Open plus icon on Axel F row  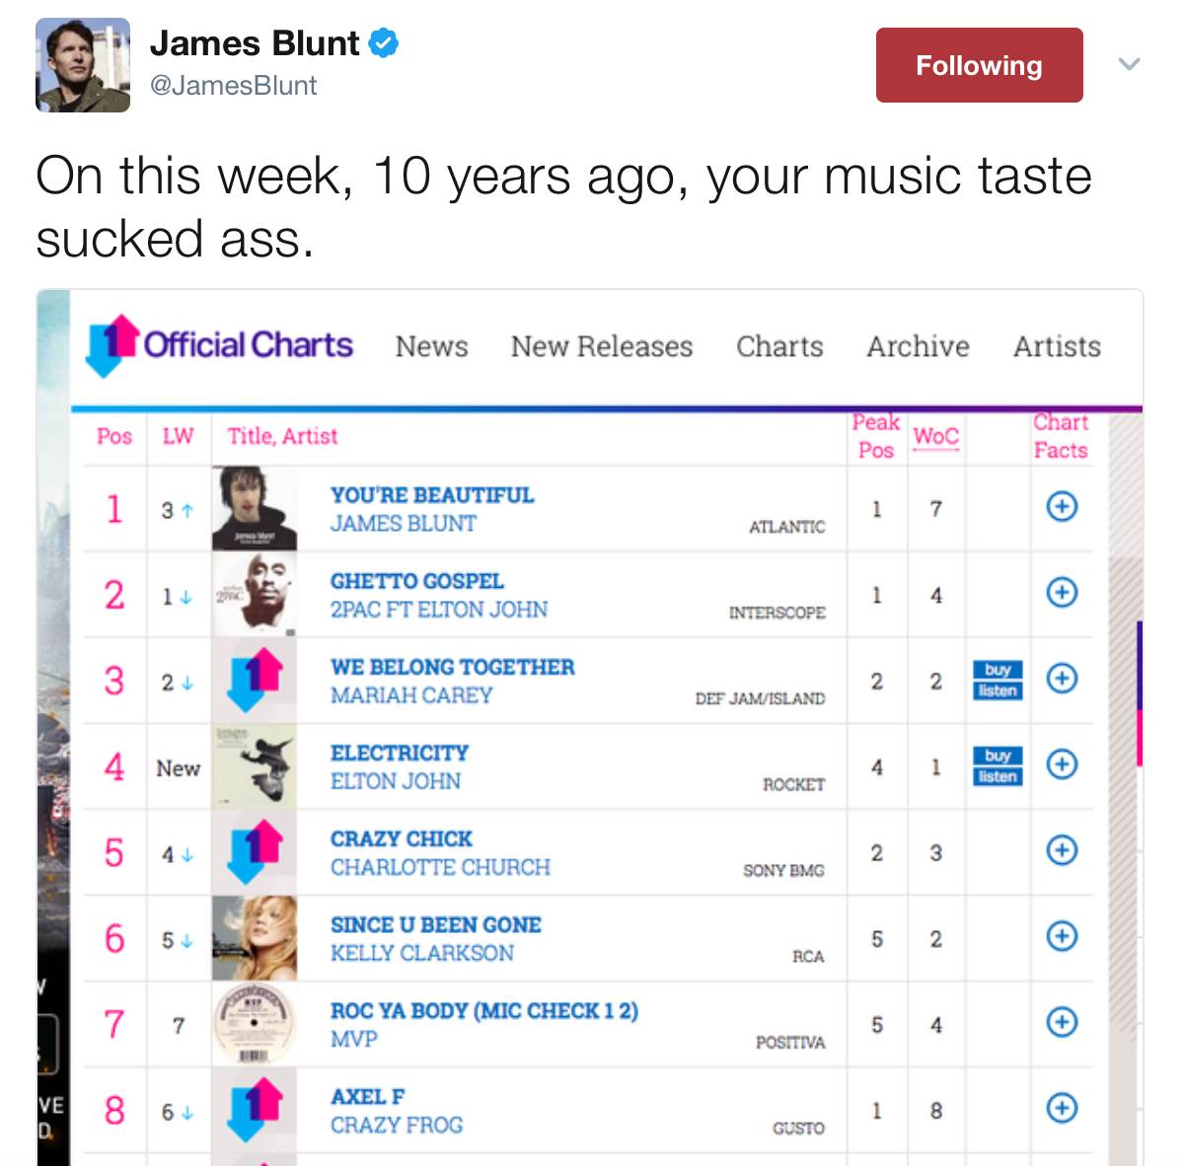click(1062, 1108)
